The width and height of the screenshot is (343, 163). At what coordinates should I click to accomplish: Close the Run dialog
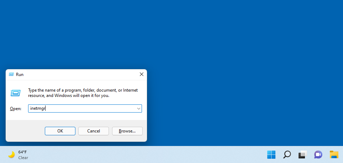click(x=141, y=75)
